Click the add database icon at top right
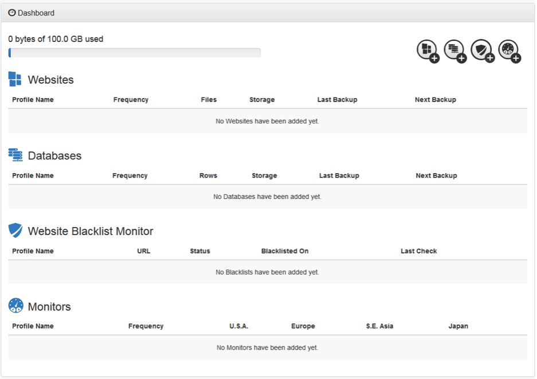Viewport: 537px width, 379px height. 454,50
